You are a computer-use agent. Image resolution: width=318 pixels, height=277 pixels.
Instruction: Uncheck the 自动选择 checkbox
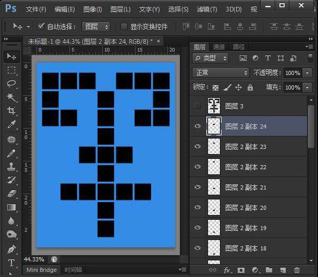tap(41, 26)
